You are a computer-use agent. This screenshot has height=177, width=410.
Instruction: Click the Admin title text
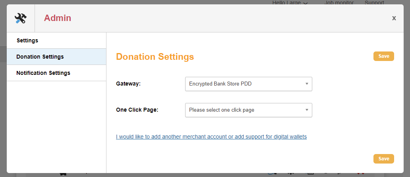click(58, 18)
